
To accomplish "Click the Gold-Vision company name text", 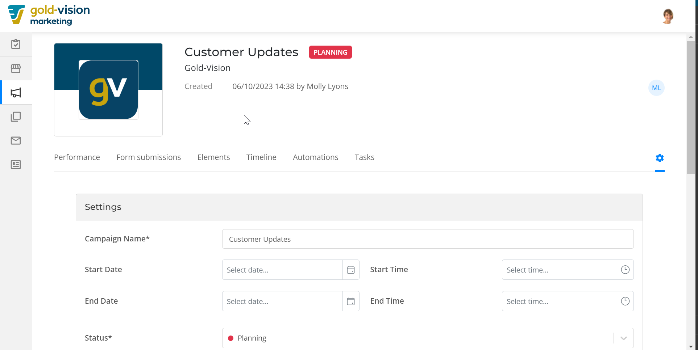I will click(207, 68).
